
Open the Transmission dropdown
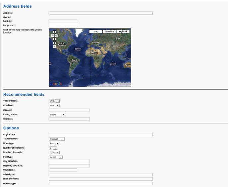tap(57, 139)
